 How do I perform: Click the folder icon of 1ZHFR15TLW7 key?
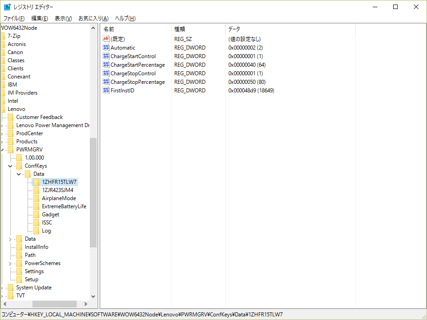tap(36, 182)
